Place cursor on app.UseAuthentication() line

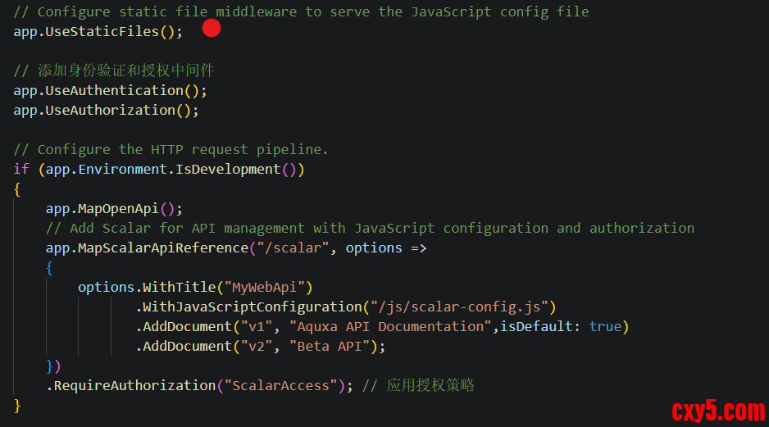pyautogui.click(x=110, y=90)
